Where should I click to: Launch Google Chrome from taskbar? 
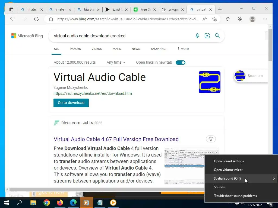click(47, 203)
